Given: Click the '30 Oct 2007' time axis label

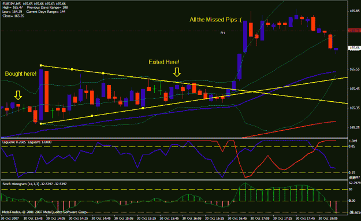Looking at the screenshot, I should (10, 218).
